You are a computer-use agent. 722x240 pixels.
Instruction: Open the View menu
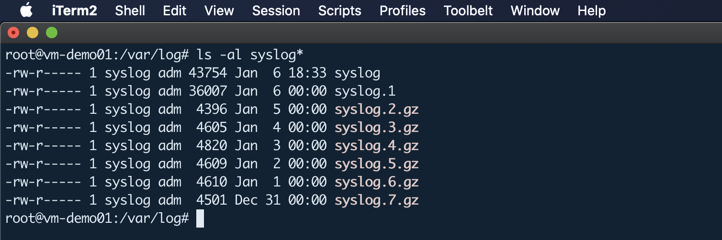point(219,11)
